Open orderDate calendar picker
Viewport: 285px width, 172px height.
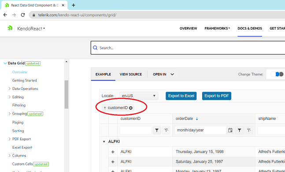pos(230,130)
